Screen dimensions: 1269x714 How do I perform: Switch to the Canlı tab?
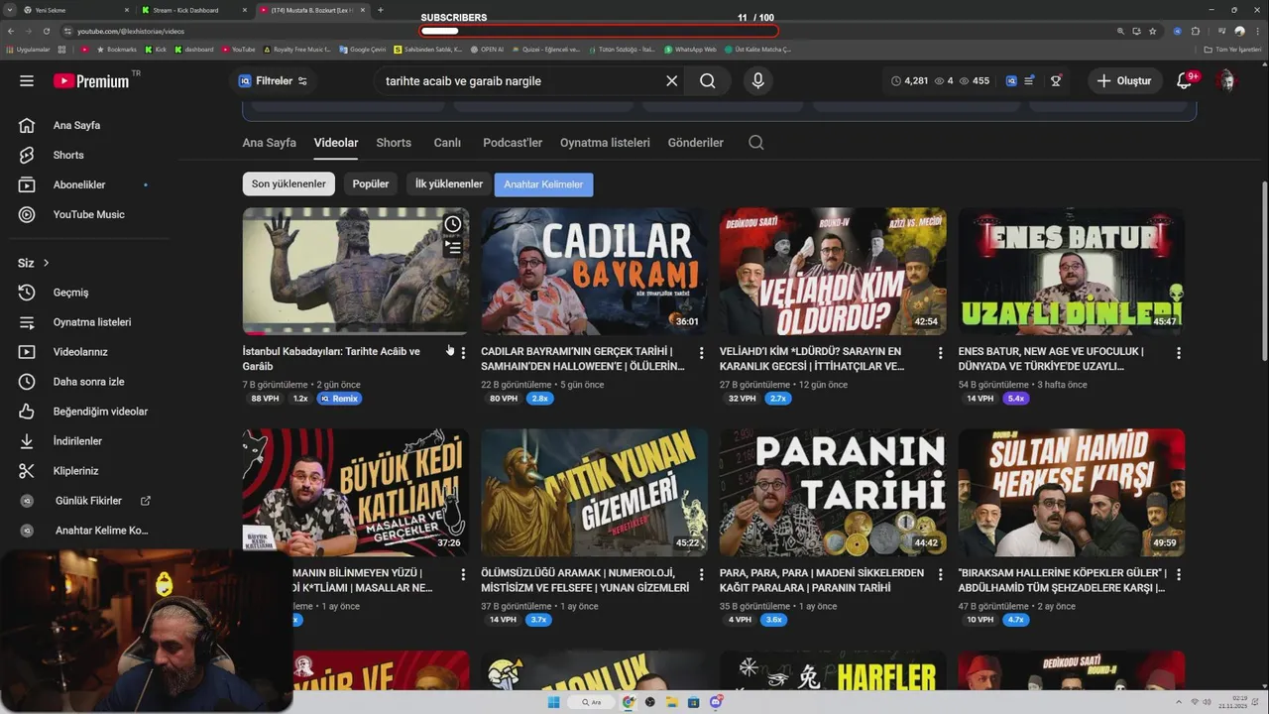(447, 143)
